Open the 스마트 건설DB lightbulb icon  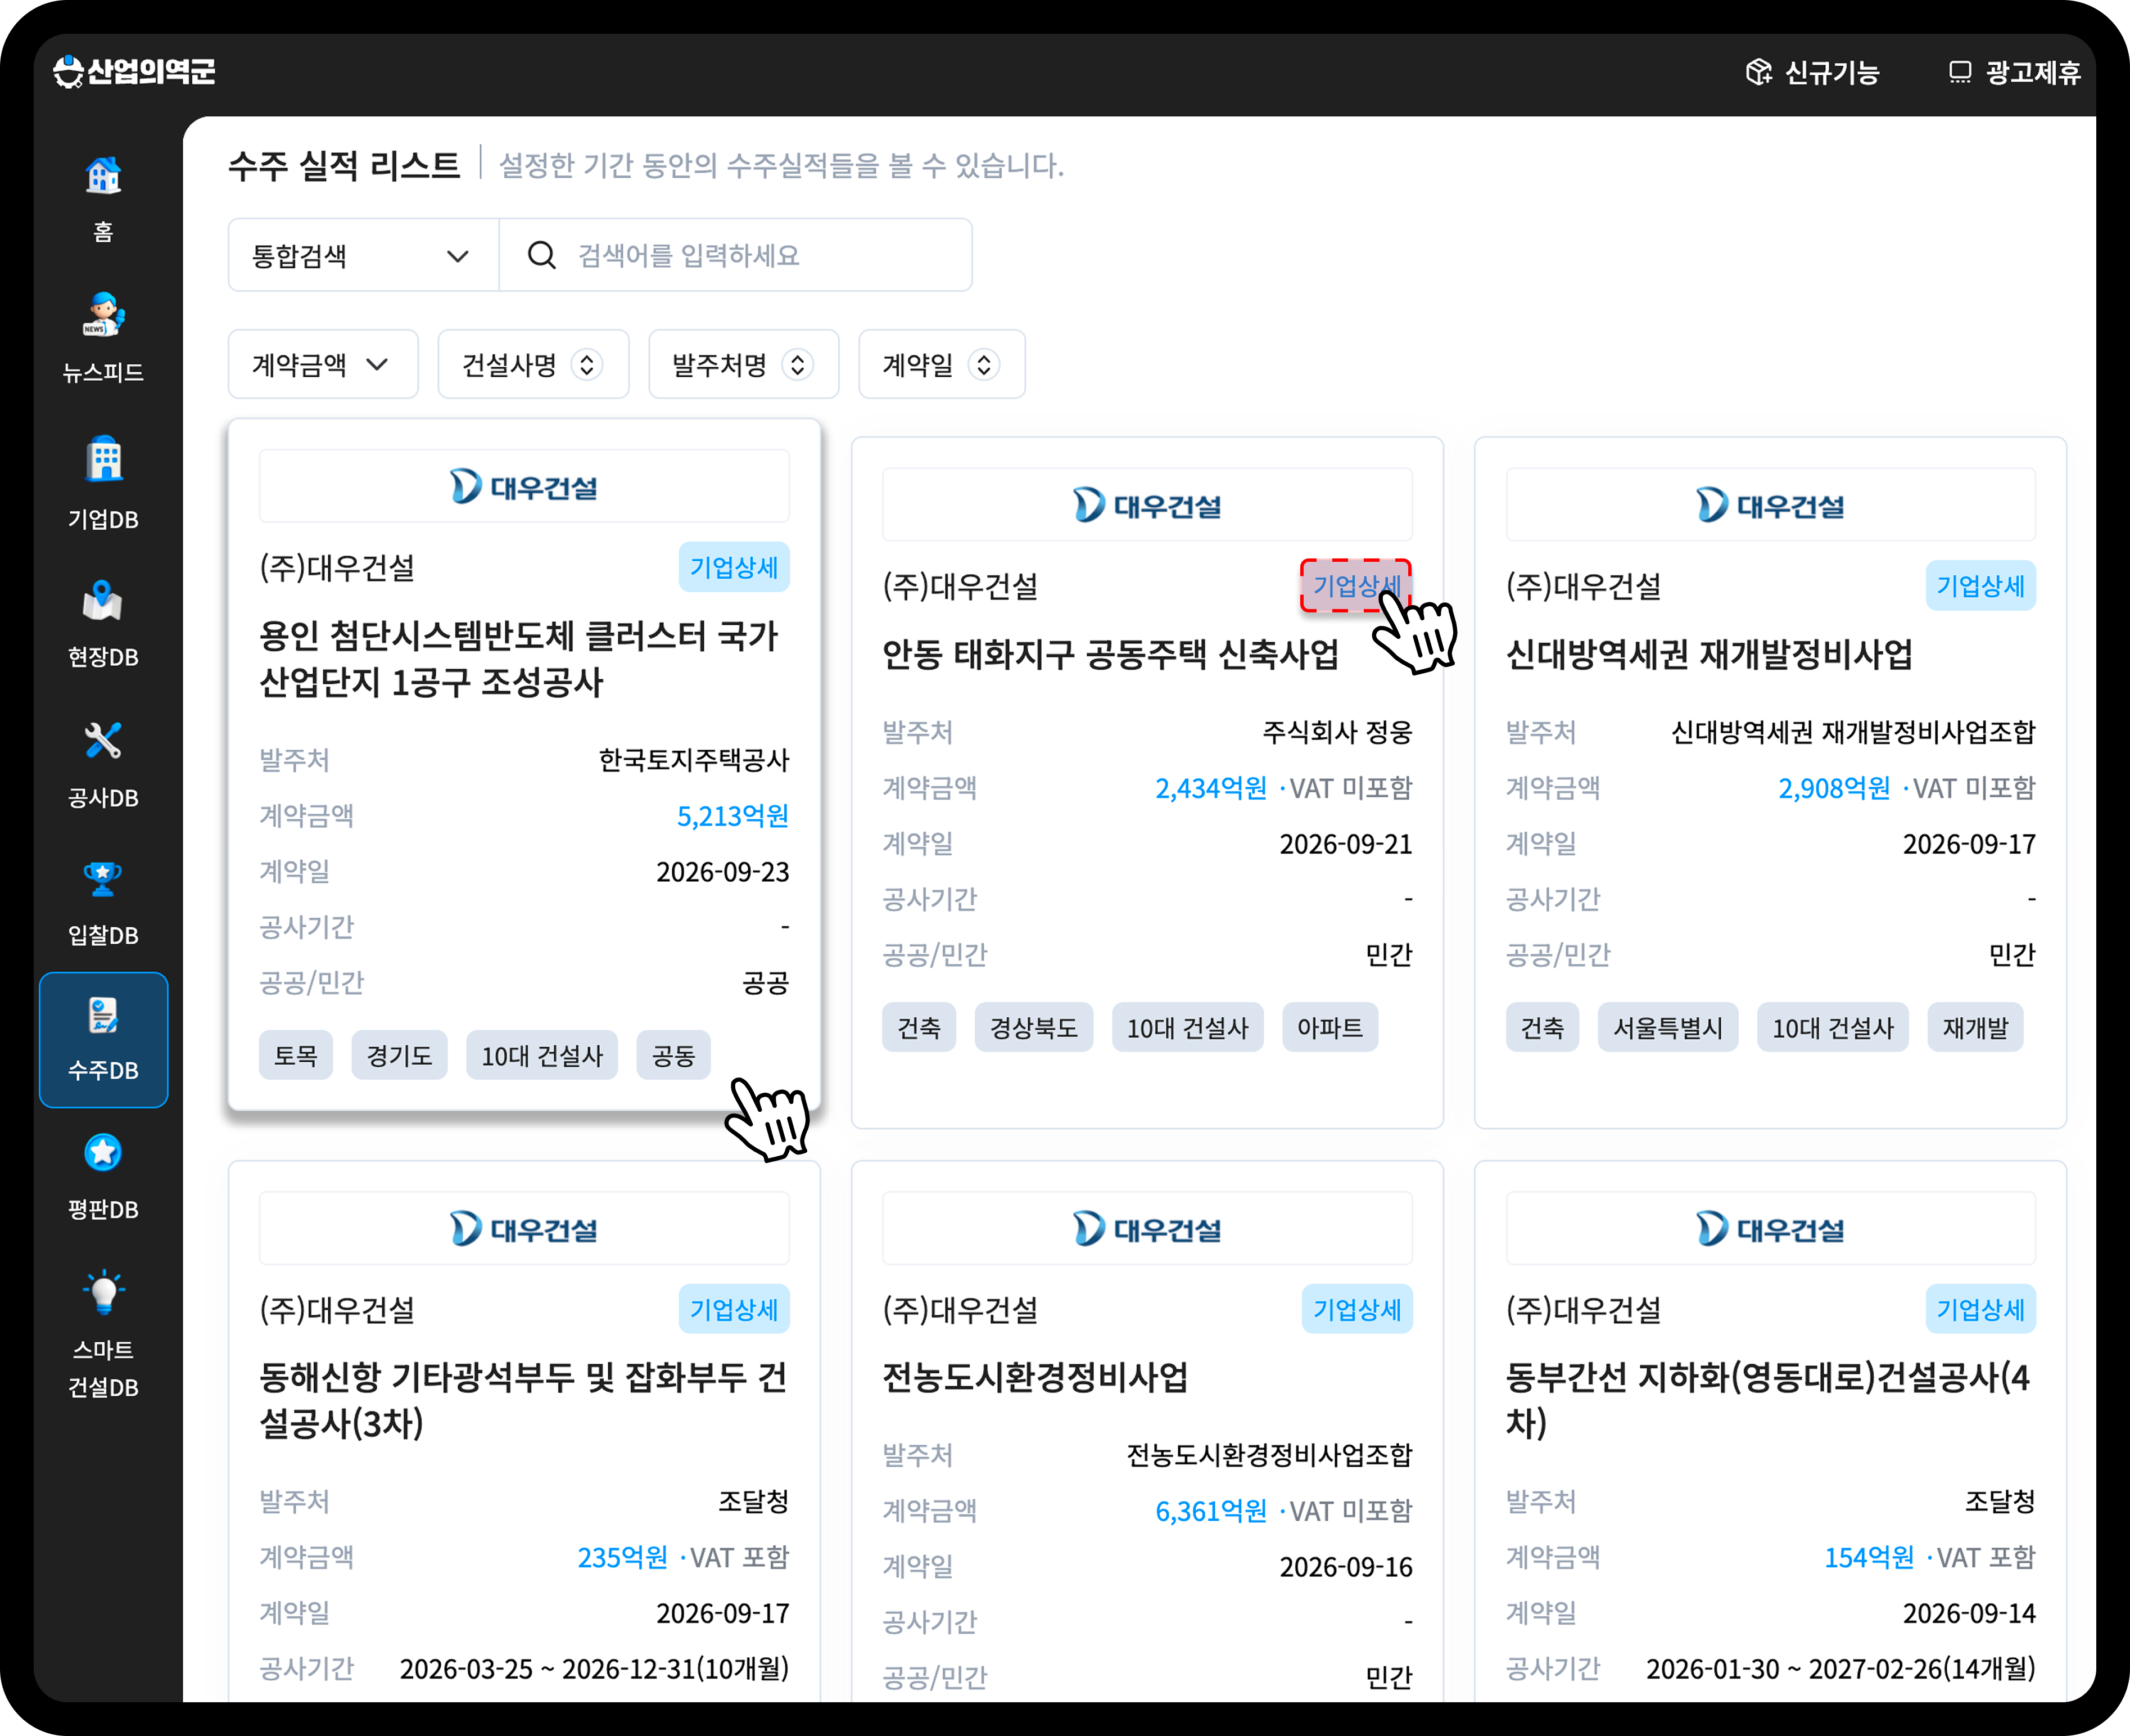[103, 1292]
